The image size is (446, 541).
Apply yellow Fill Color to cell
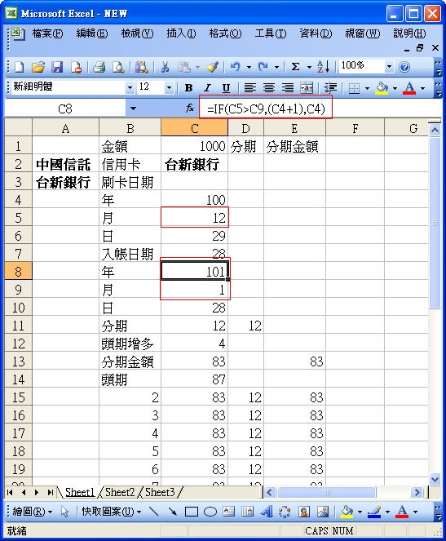382,88
